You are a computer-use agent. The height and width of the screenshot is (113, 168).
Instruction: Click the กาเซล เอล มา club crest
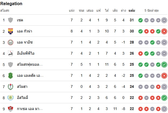coord(10,109)
